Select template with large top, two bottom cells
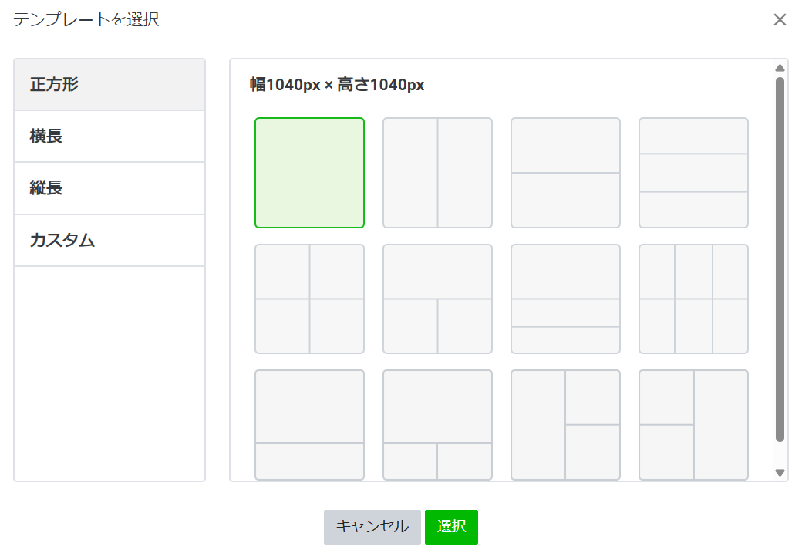This screenshot has width=802, height=550. [x=437, y=299]
